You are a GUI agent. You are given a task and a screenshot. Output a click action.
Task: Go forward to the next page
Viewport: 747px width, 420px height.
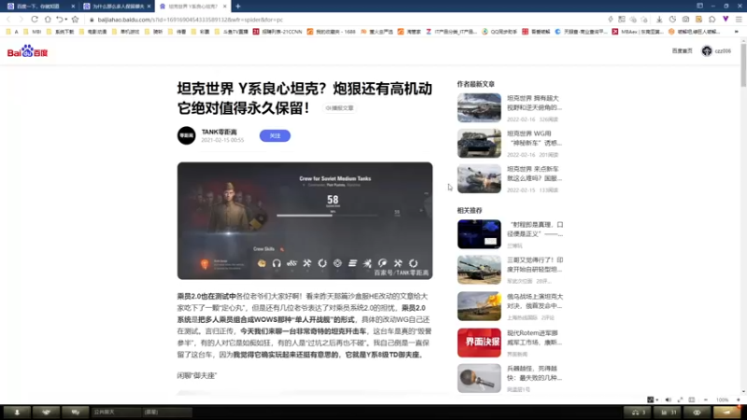[21, 20]
